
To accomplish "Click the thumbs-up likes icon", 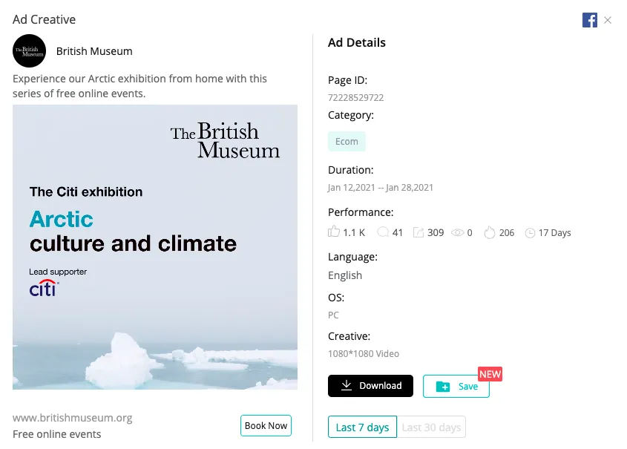I will (x=333, y=232).
